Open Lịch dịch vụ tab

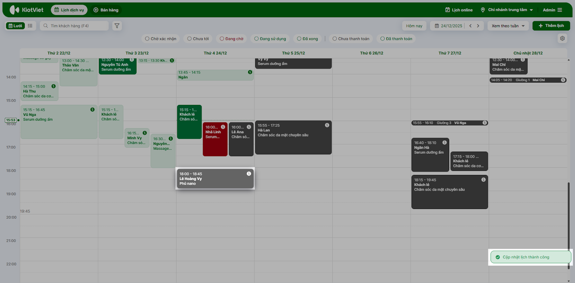coord(69,10)
